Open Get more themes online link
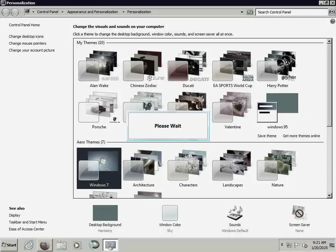 pyautogui.click(x=301, y=136)
